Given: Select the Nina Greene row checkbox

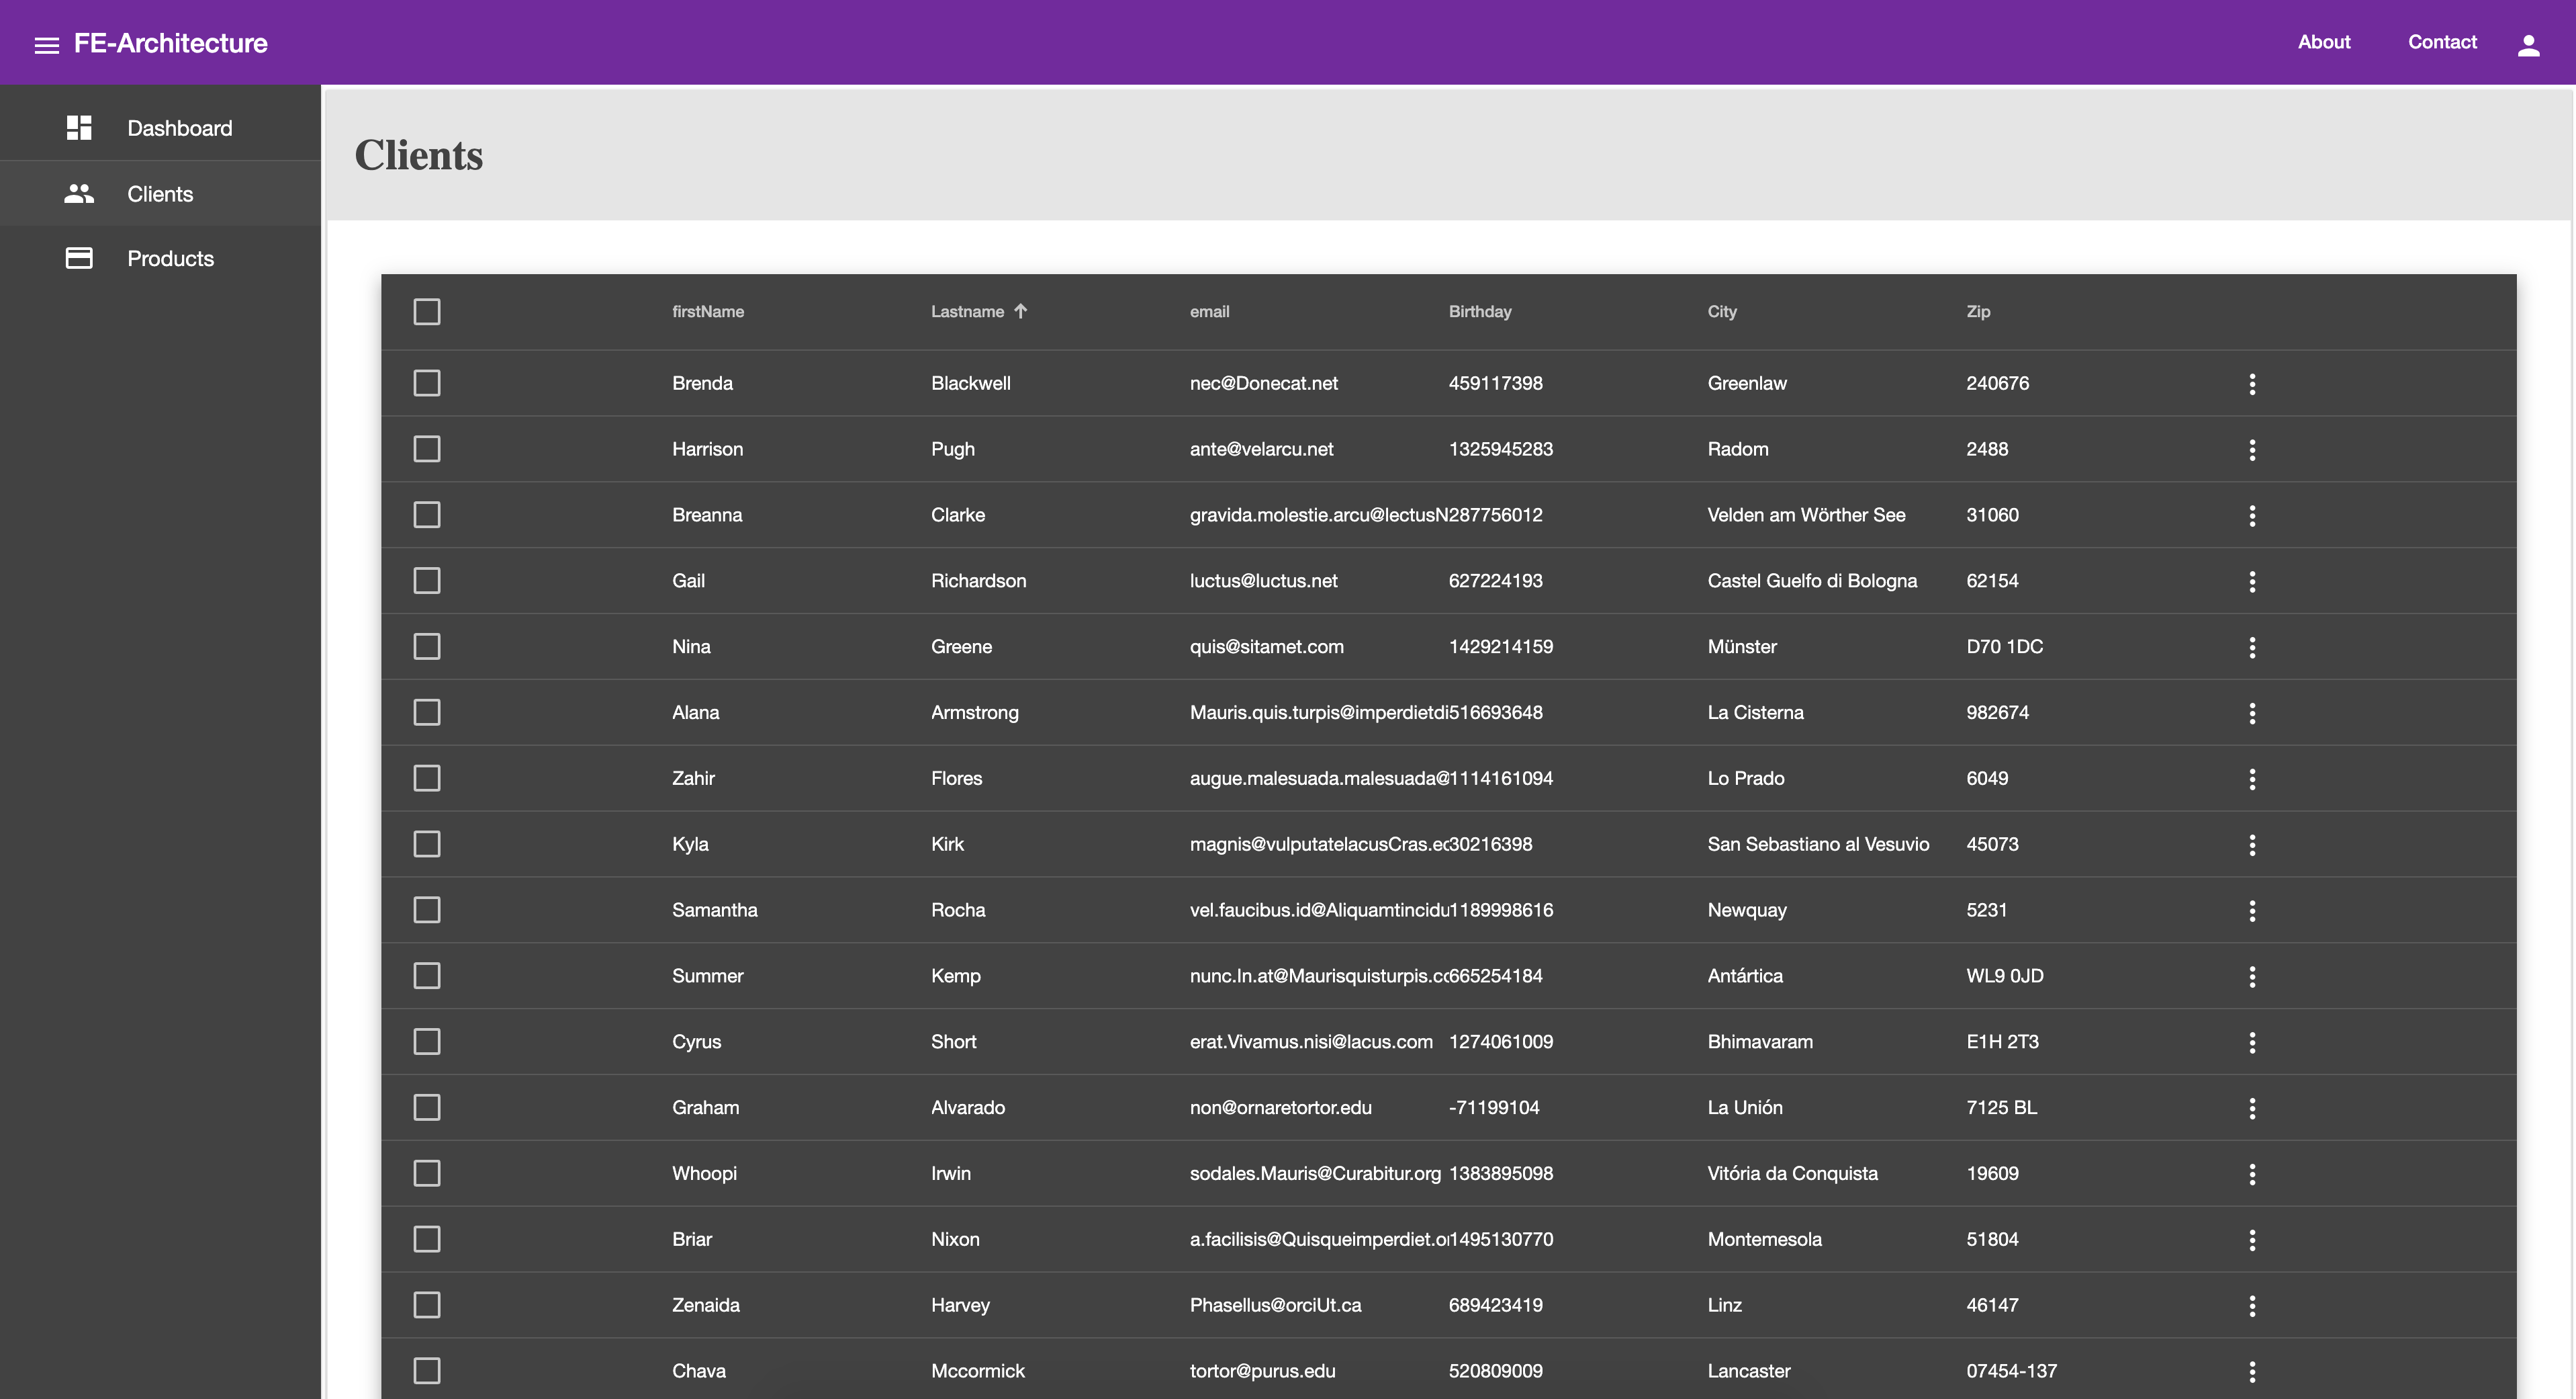Looking at the screenshot, I should pyautogui.click(x=427, y=646).
